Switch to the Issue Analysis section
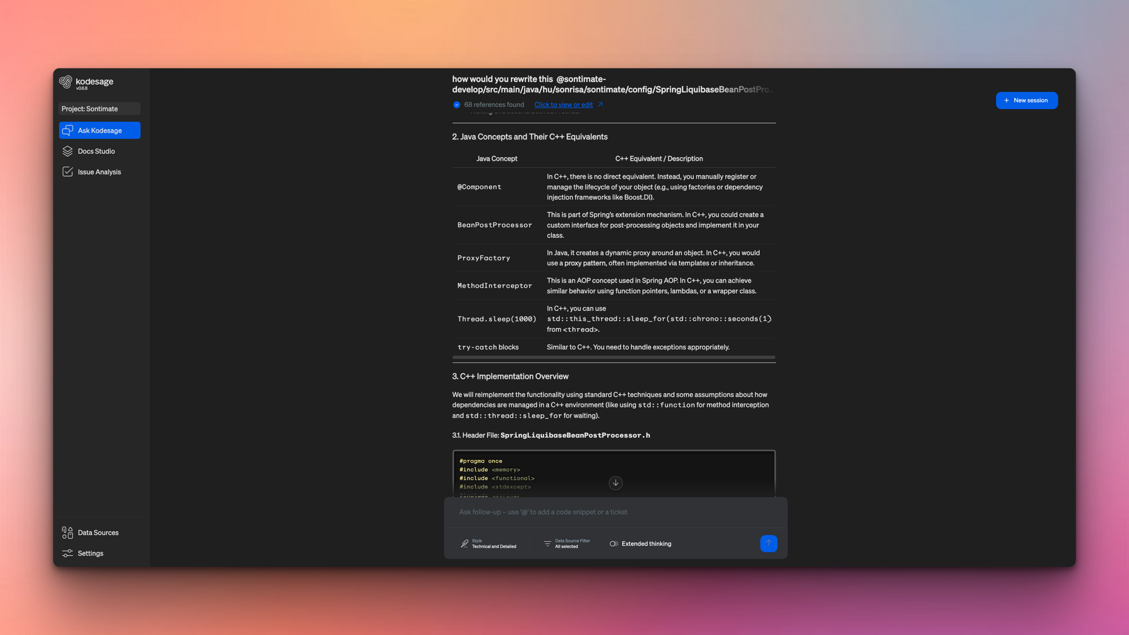The width and height of the screenshot is (1129, 635). pyautogui.click(x=99, y=171)
